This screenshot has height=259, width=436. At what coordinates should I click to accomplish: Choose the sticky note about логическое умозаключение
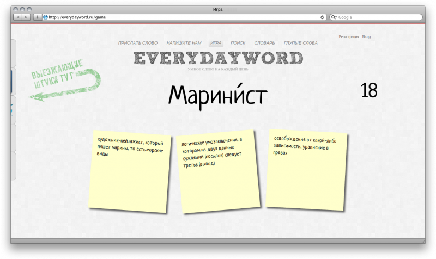[219, 171]
